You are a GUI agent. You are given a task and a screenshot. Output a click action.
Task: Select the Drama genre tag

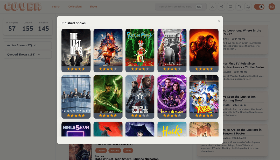(x=101, y=150)
